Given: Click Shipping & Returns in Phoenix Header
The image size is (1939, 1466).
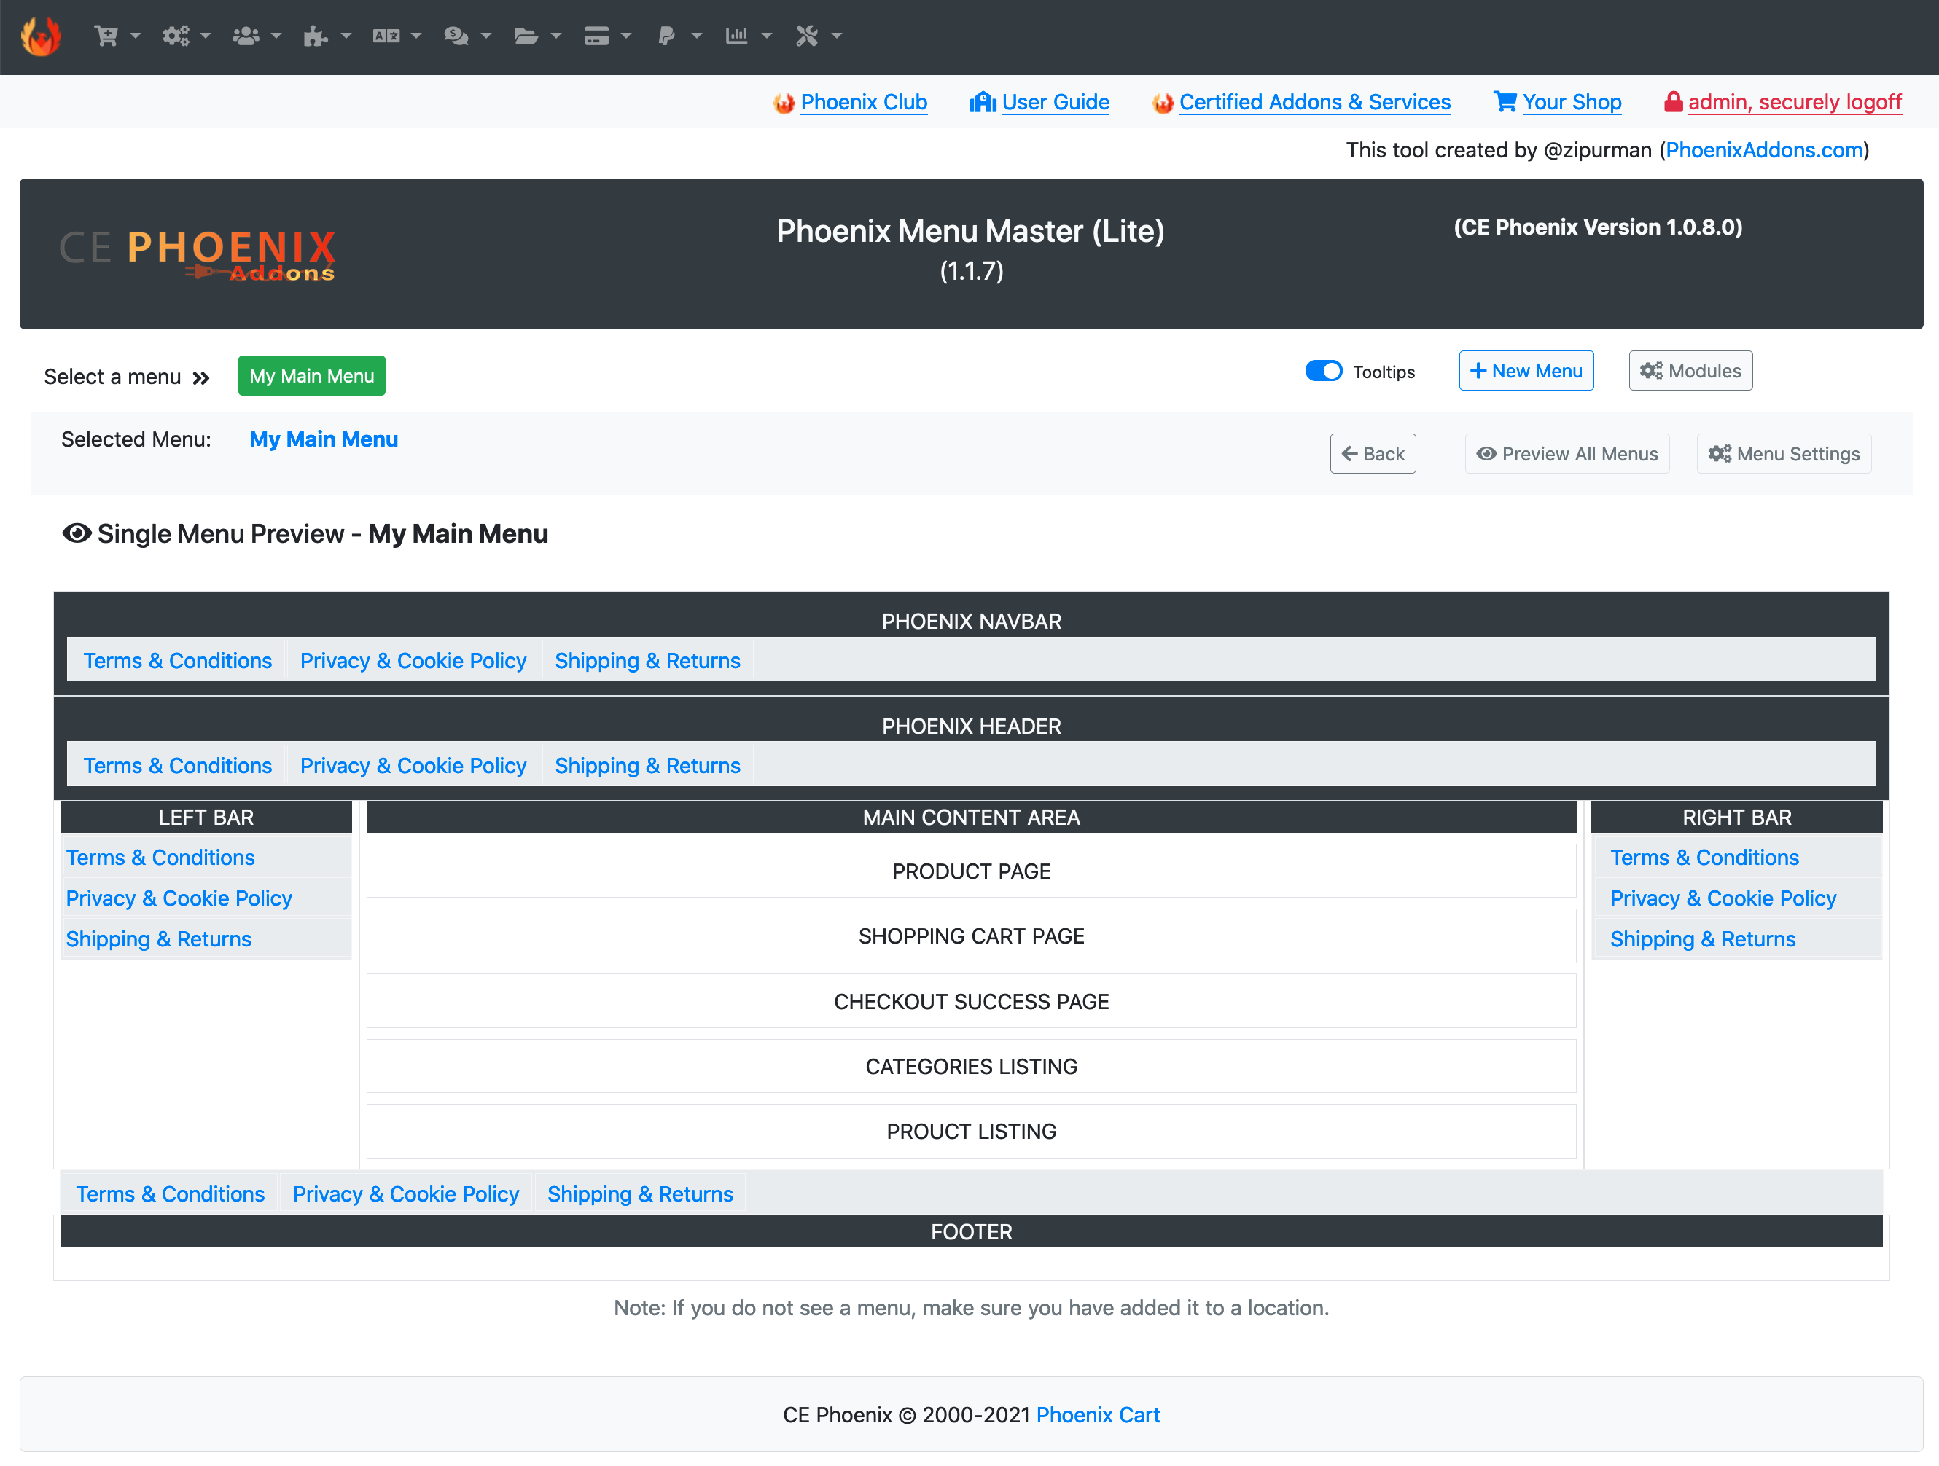Looking at the screenshot, I should 648,767.
